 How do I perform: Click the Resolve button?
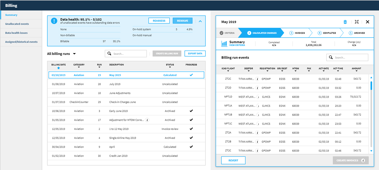tap(183, 21)
